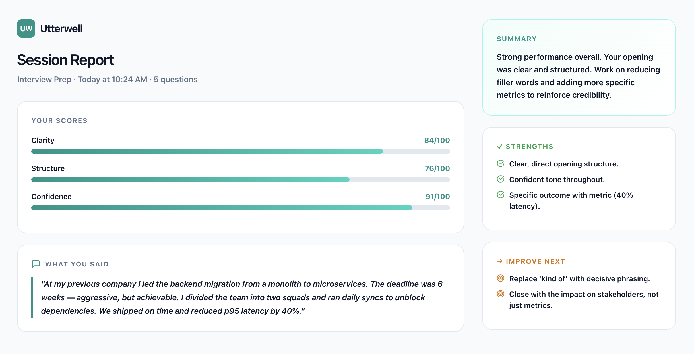Click the Your Scores section heading
The image size is (694, 354).
tap(59, 121)
